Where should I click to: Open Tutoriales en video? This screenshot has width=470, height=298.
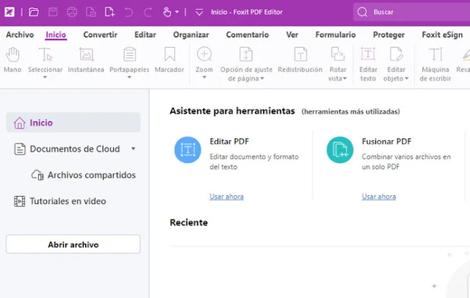point(60,201)
